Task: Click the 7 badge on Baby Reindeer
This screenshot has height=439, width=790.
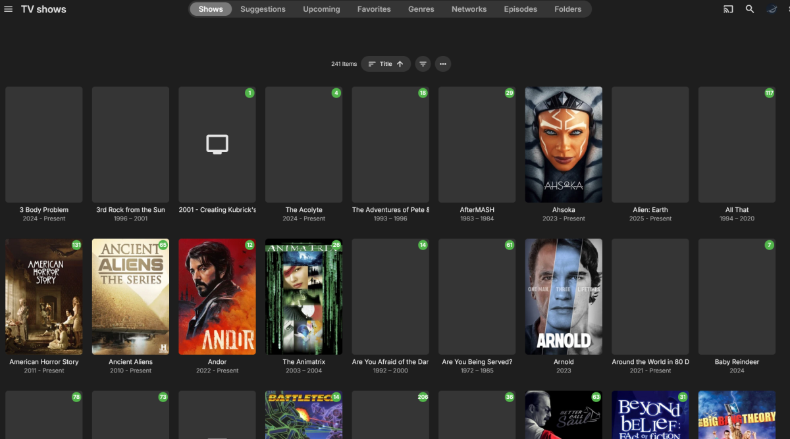Action: click(x=769, y=245)
